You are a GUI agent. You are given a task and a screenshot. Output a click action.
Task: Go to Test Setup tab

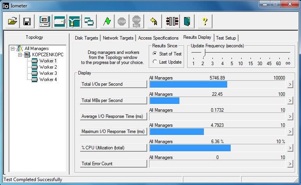pos(226,38)
